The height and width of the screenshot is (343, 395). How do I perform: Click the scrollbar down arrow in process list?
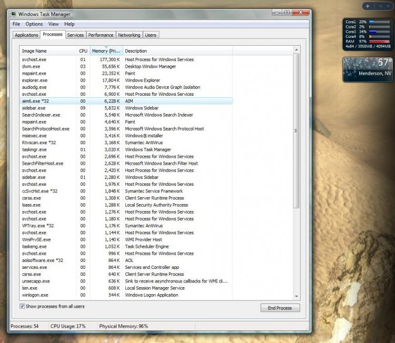(296, 296)
